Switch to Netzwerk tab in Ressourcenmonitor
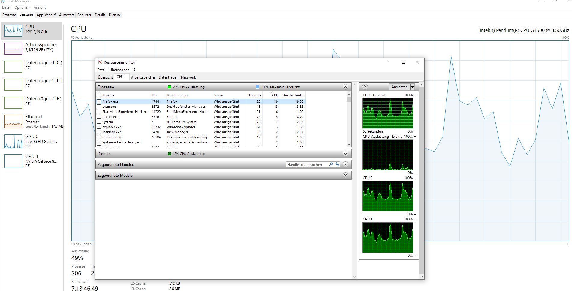The height and width of the screenshot is (291, 572). pos(188,77)
